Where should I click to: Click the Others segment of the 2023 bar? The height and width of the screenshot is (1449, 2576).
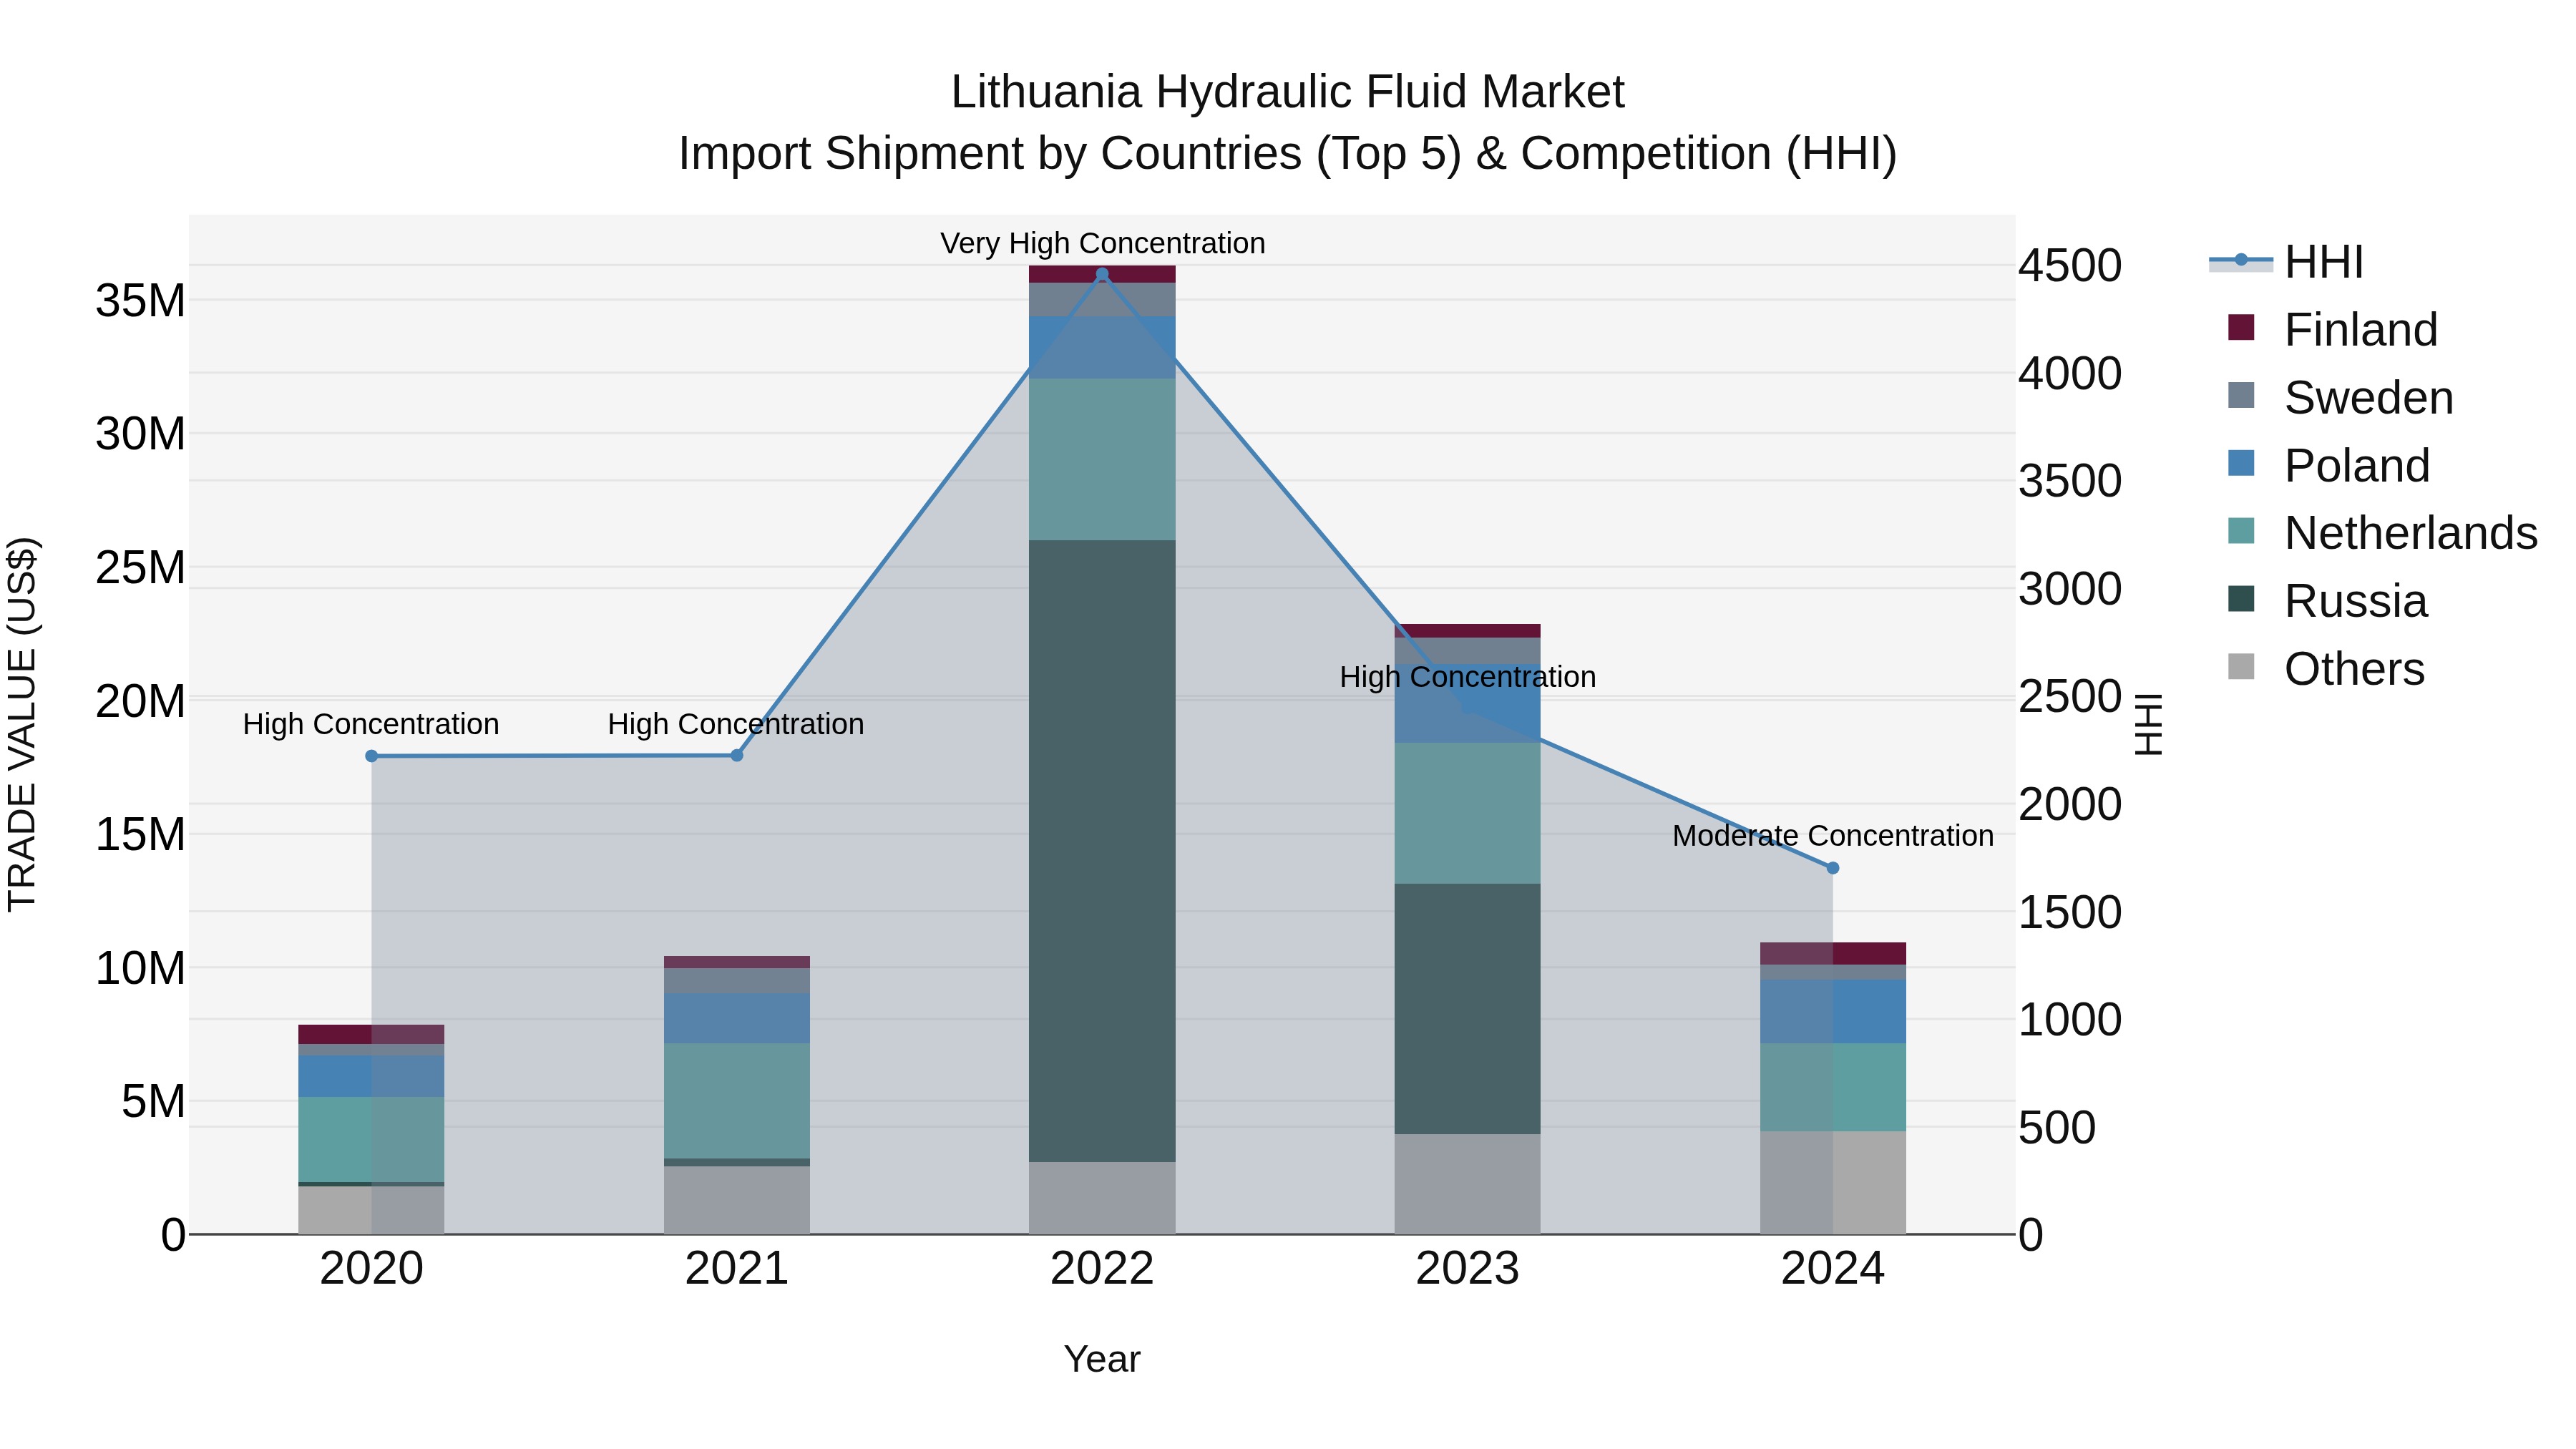[x=1467, y=1184]
